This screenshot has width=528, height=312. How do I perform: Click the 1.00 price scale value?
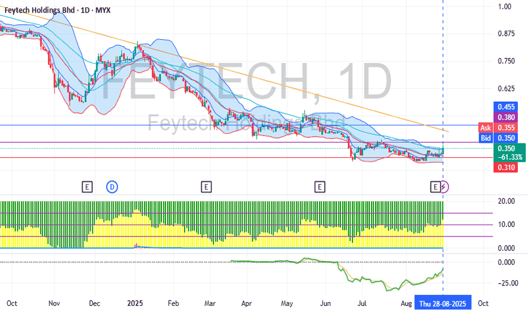[x=504, y=6]
